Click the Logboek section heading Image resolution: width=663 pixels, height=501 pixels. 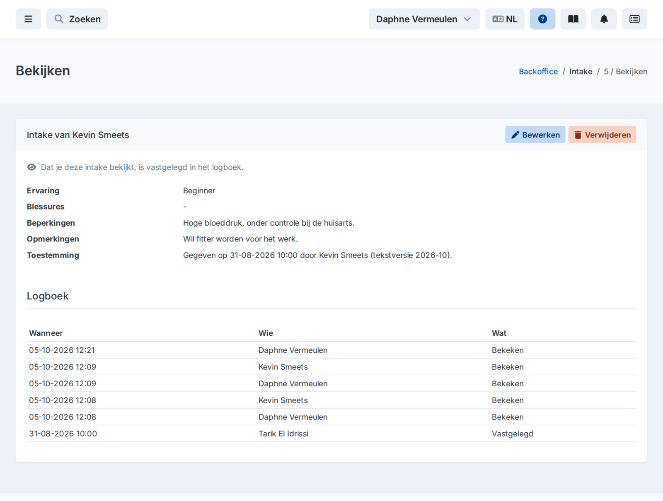(48, 296)
